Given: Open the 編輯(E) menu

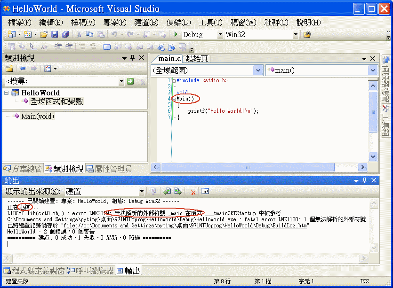Looking at the screenshot, I should pos(51,22).
